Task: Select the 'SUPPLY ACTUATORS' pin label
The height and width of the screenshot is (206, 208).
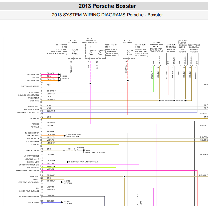Action: tap(30, 86)
